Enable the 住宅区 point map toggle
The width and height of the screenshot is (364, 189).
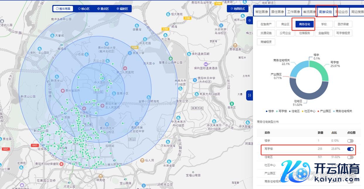pos(350,157)
